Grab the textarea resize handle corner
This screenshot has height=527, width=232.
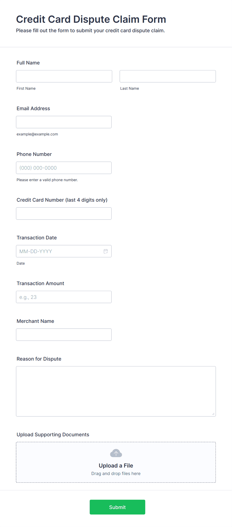[x=213, y=414]
